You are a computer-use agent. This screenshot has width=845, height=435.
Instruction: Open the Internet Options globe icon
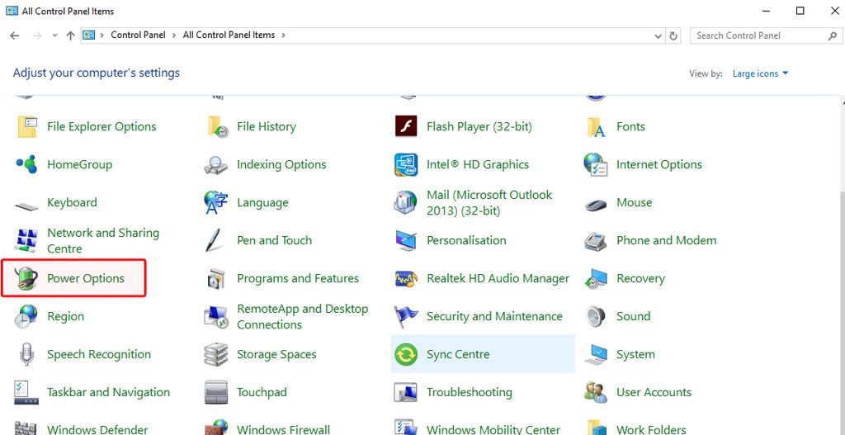(x=596, y=164)
